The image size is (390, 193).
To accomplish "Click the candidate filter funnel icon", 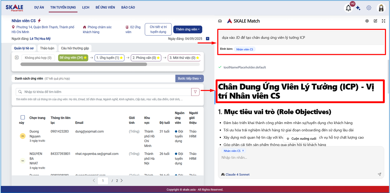I will [195, 92].
